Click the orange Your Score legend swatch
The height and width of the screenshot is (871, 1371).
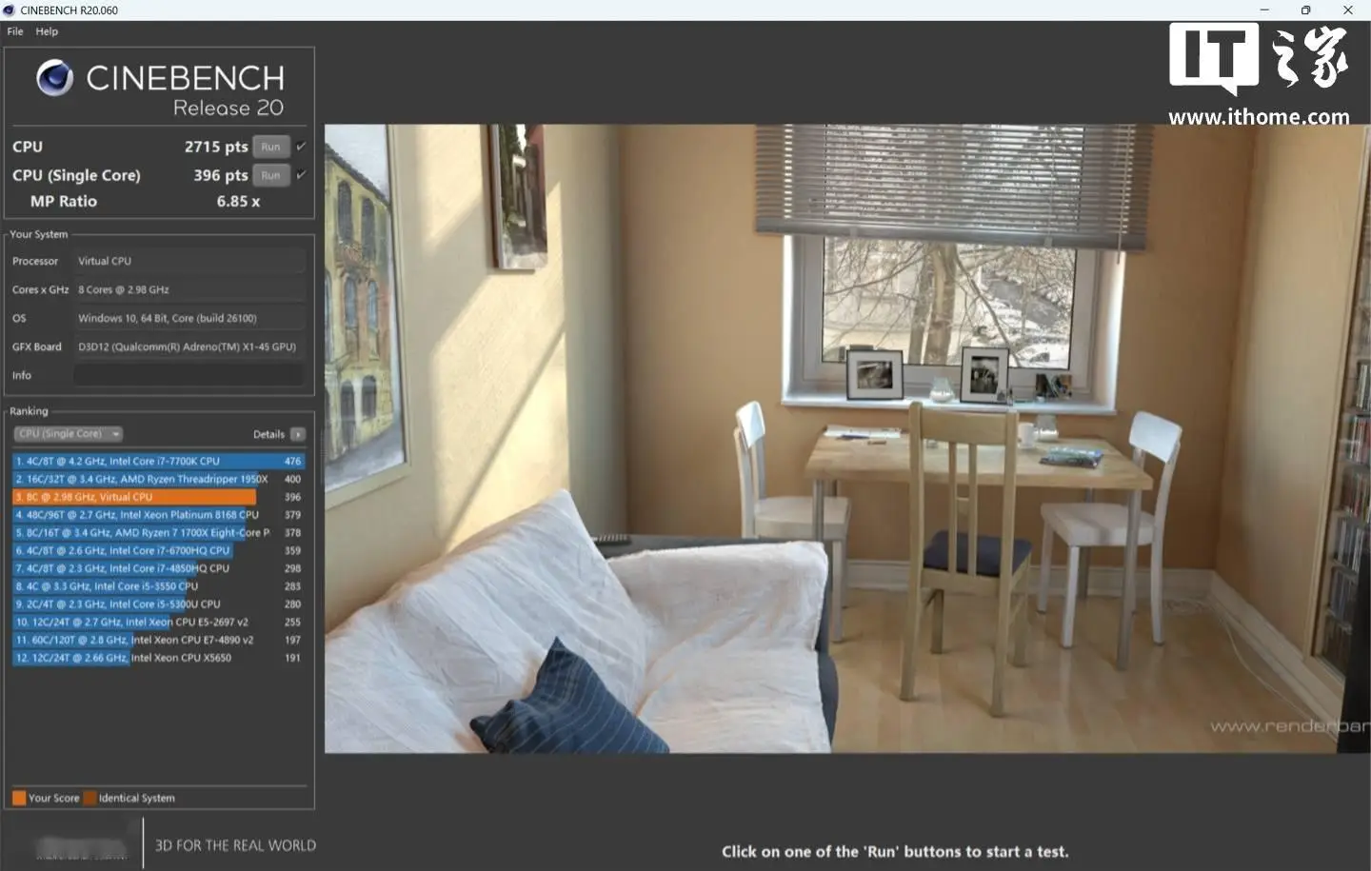(x=19, y=798)
